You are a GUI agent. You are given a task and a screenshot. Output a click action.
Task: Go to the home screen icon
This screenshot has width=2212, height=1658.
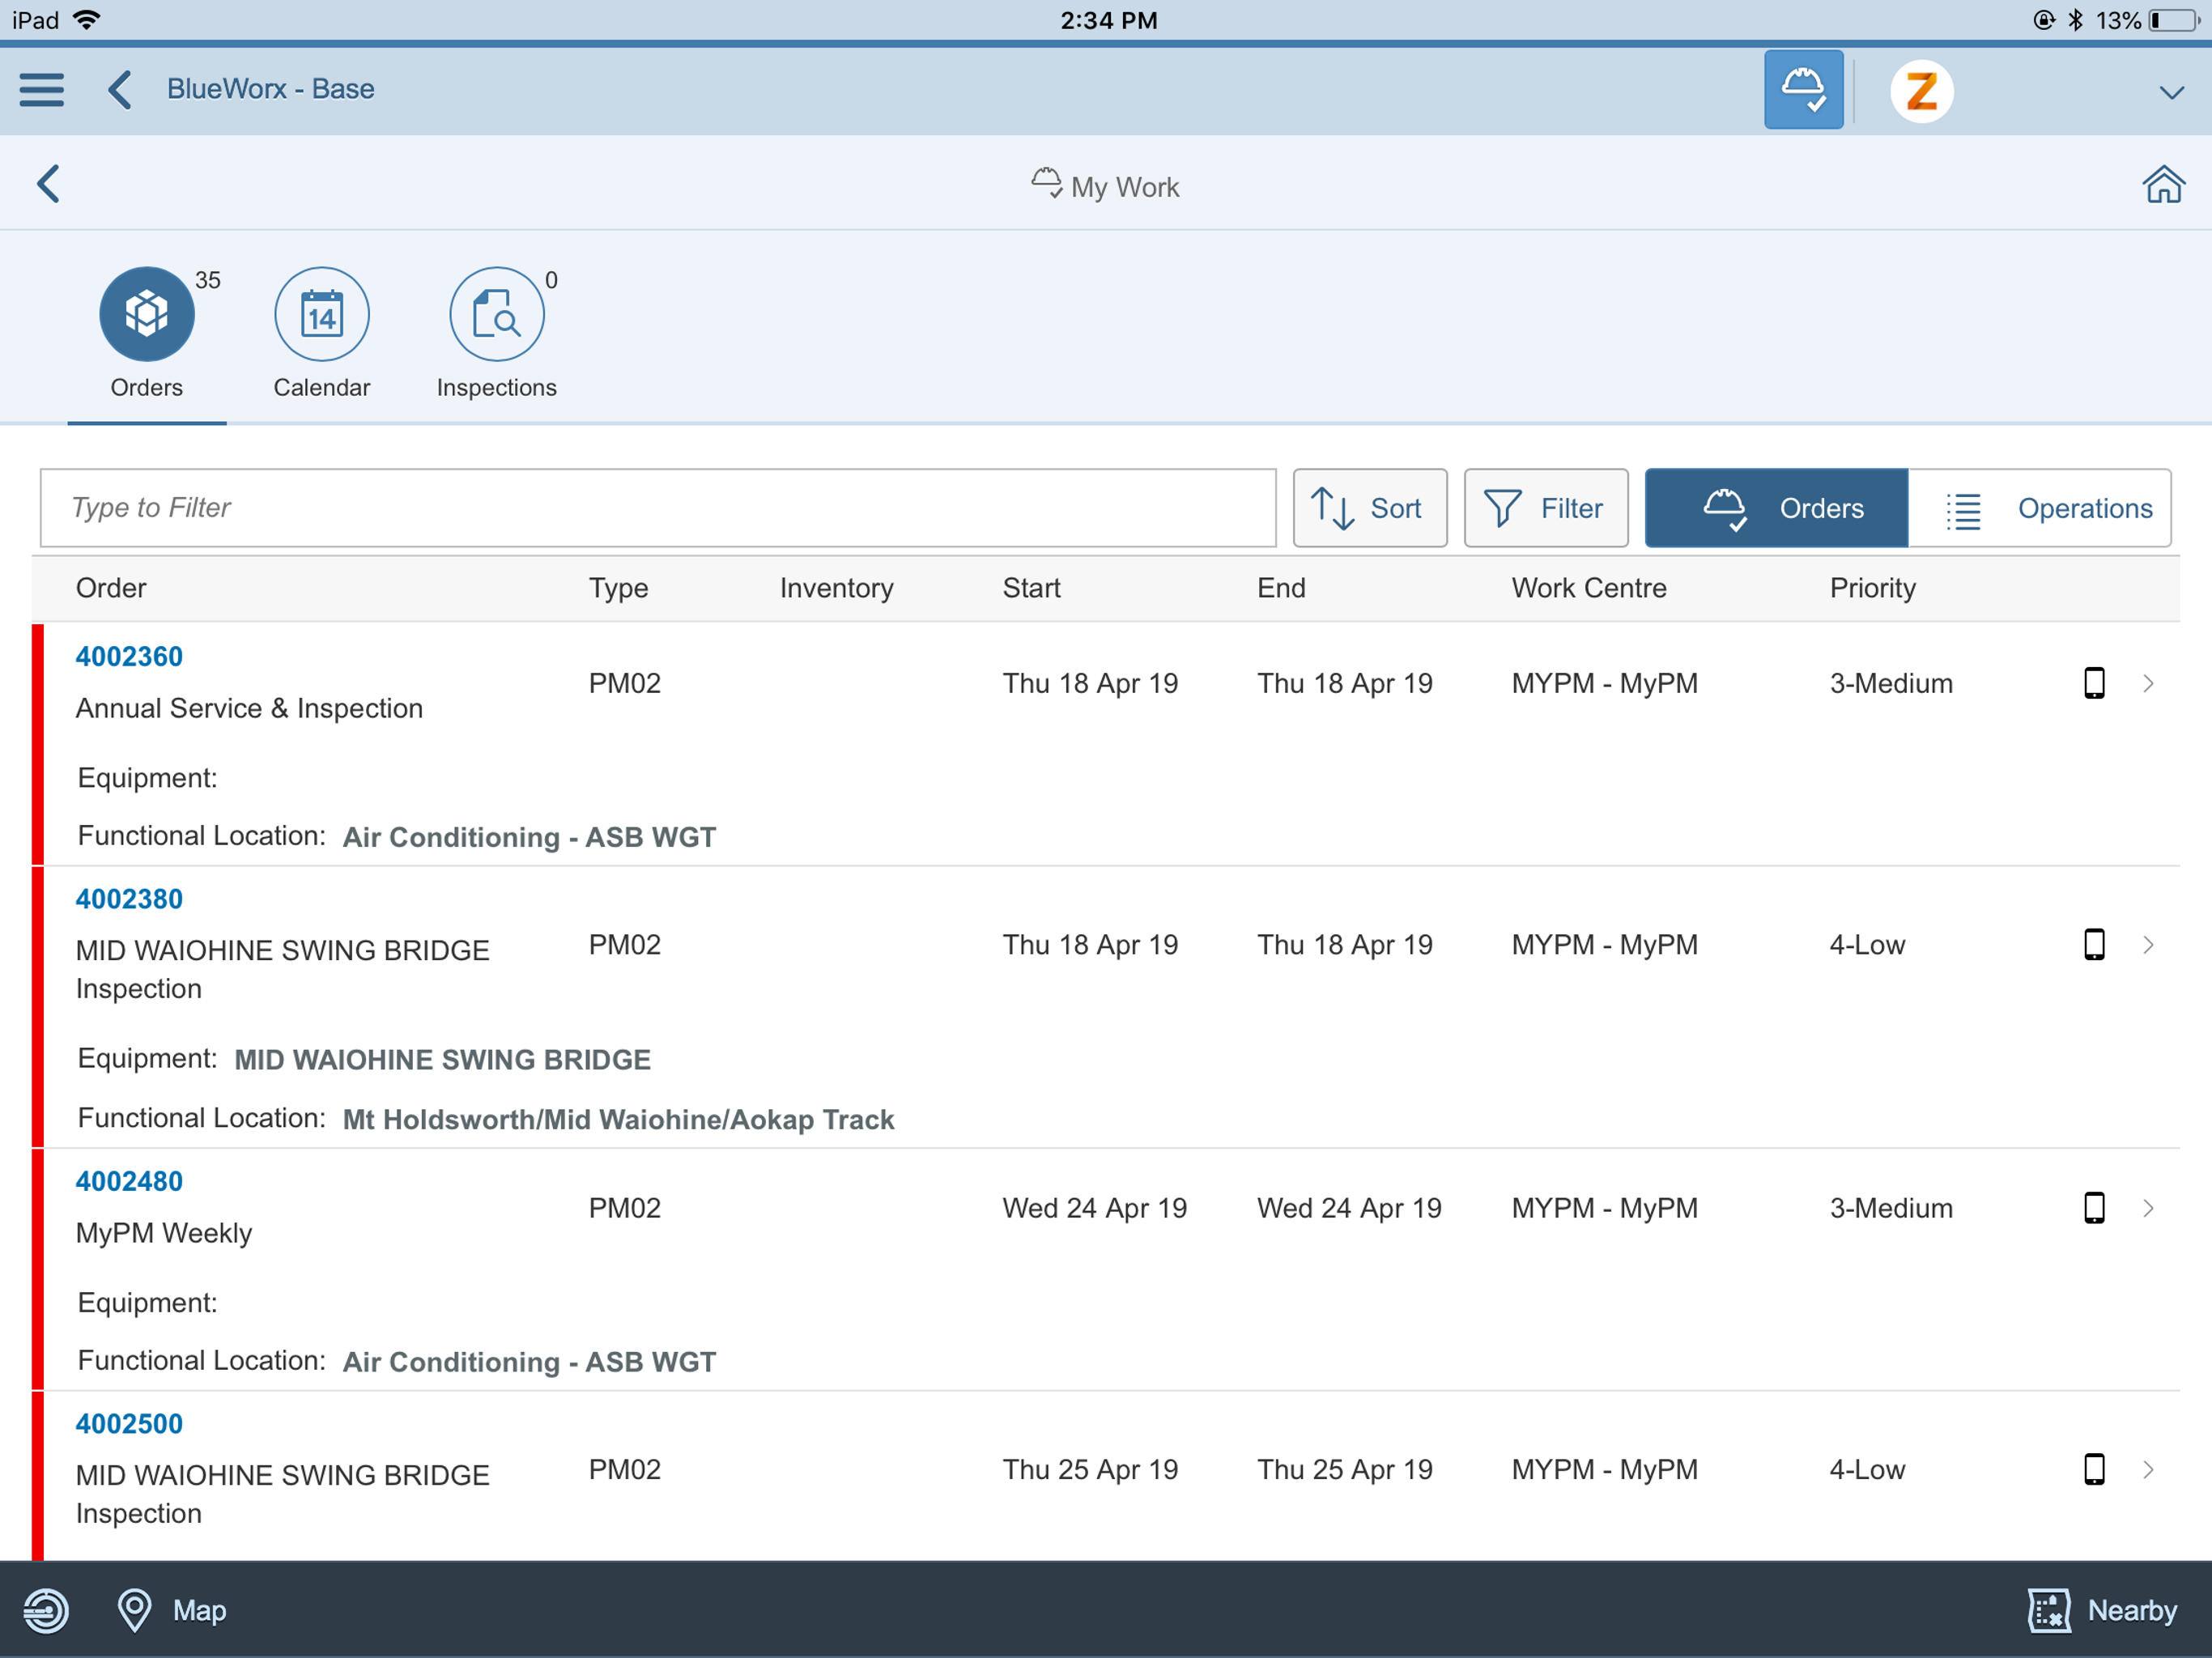(2162, 185)
